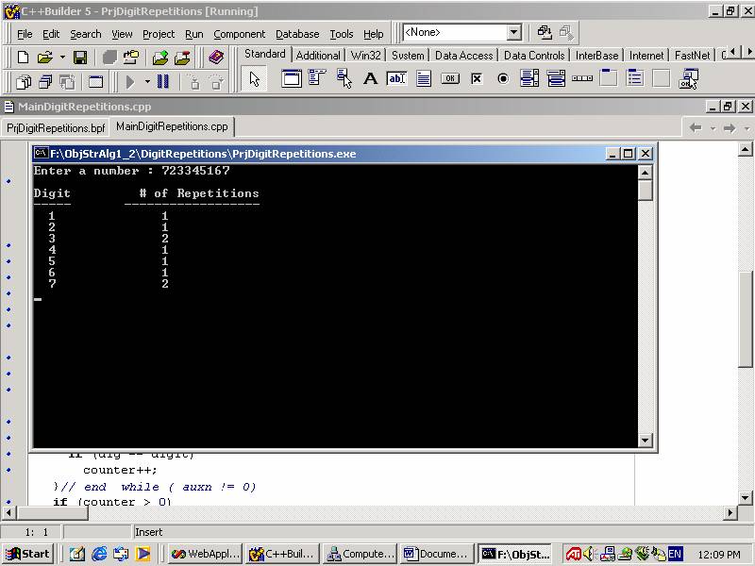Screen dimensions: 755x566
Task: Select the arrow pointer tool in palette
Action: click(254, 79)
